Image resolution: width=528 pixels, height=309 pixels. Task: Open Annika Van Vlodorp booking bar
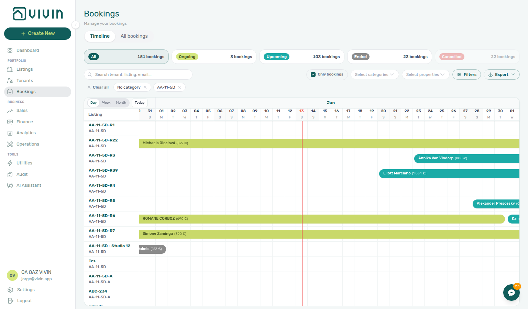tap(467, 158)
